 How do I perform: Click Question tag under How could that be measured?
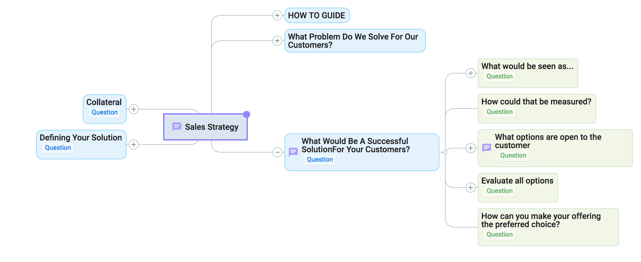500,112
